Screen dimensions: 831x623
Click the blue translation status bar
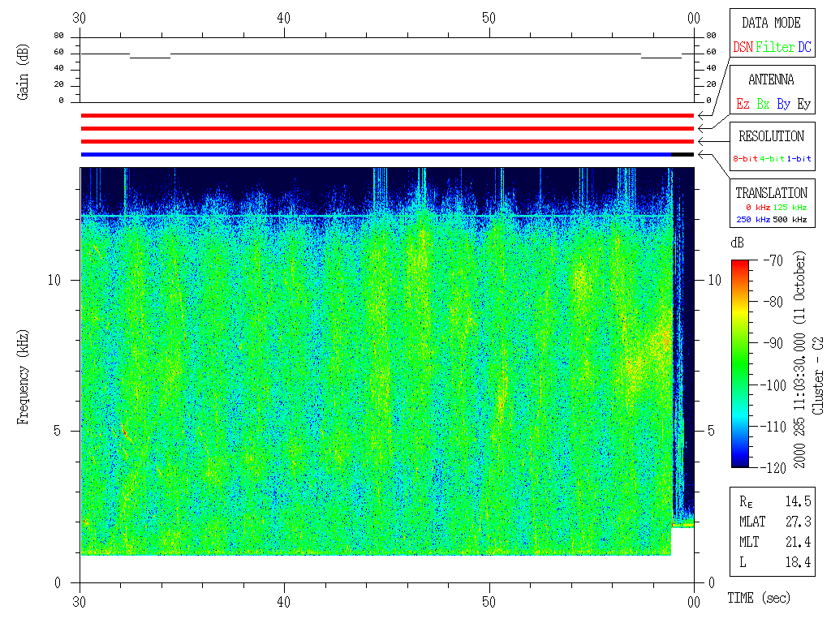tap(376, 154)
